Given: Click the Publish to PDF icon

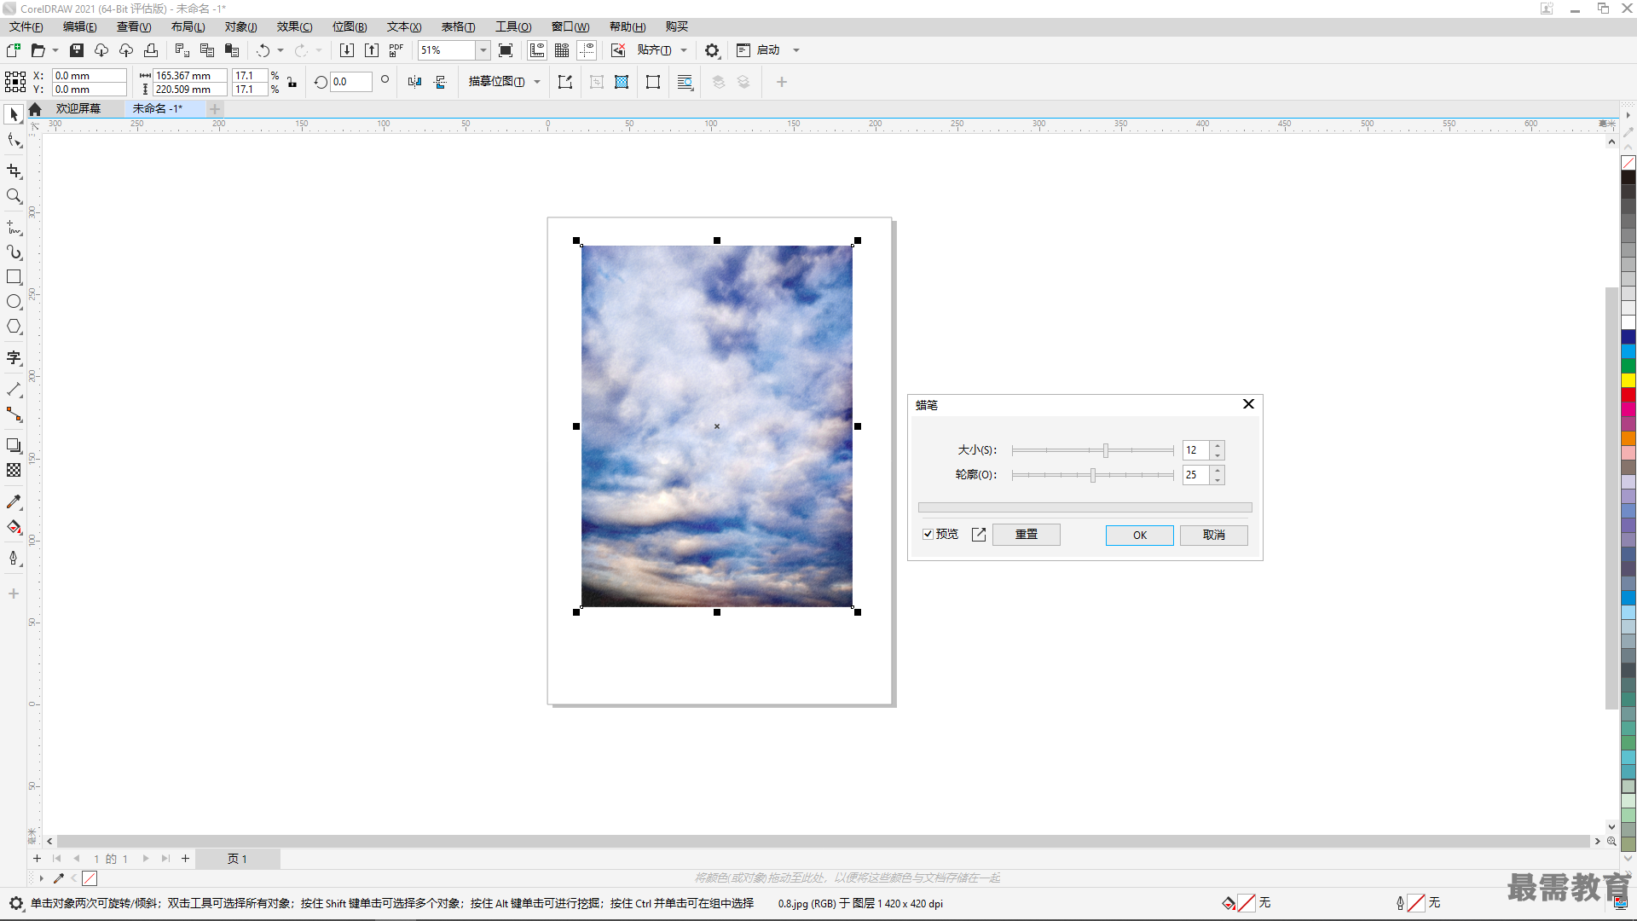Looking at the screenshot, I should 396,50.
